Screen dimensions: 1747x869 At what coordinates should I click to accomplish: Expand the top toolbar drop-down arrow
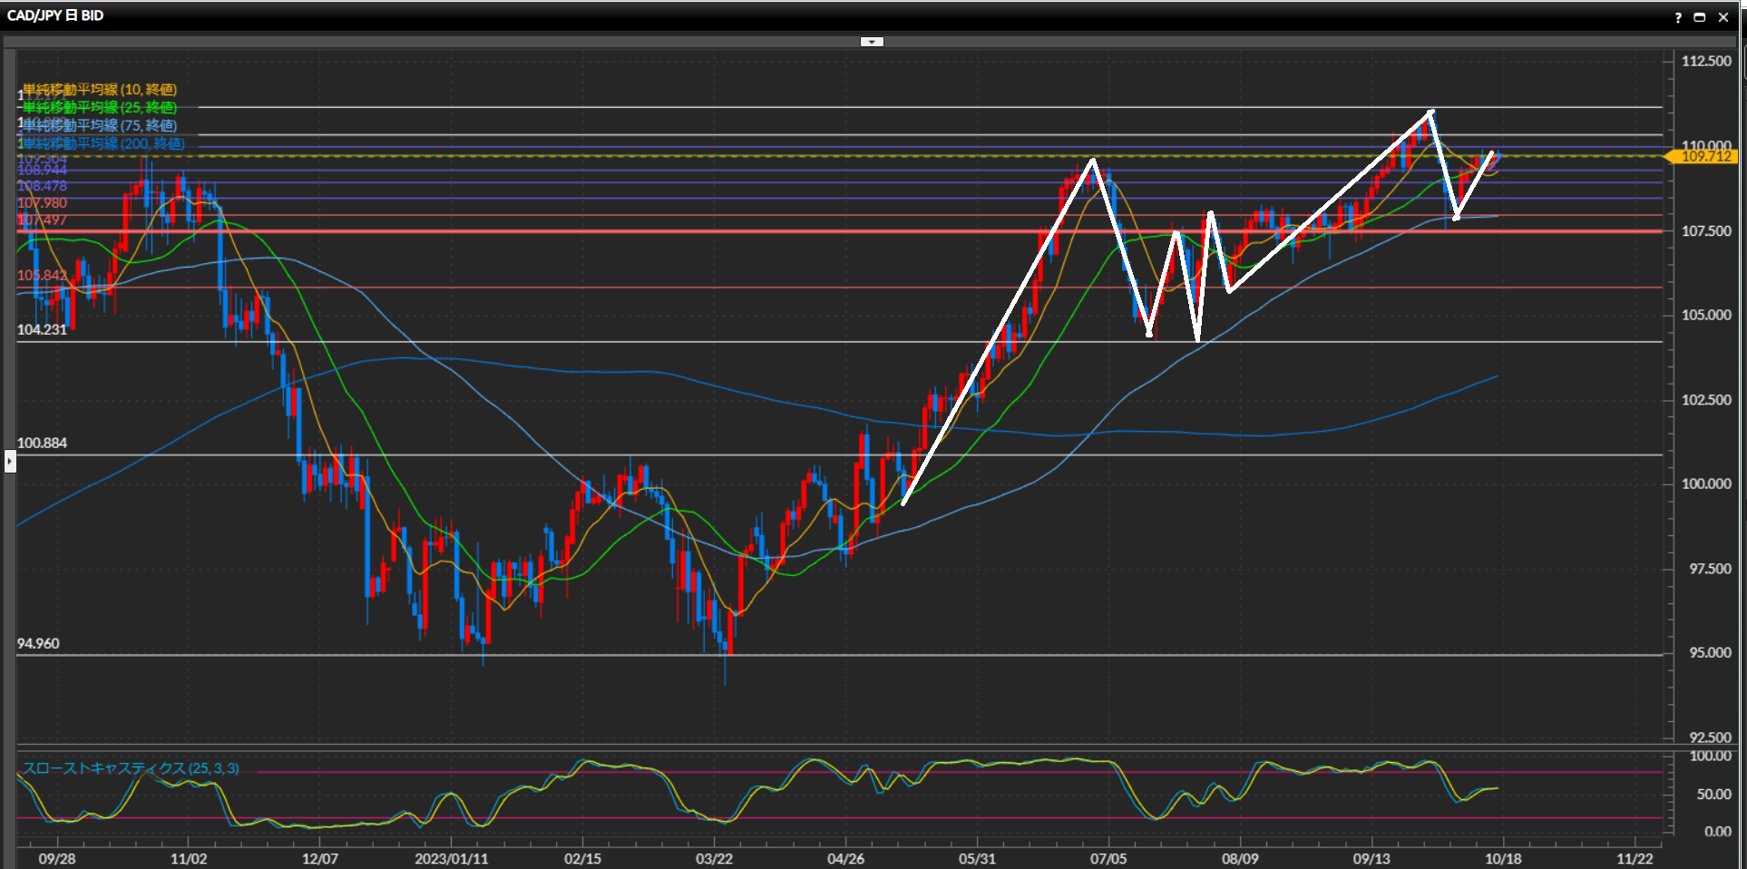[x=872, y=42]
